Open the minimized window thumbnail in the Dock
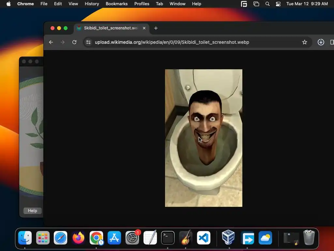Screen dimensions: 334x251 click(291, 239)
